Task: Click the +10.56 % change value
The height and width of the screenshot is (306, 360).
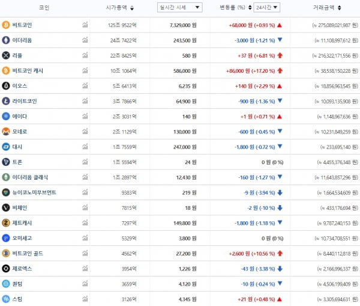Action: (x=263, y=254)
